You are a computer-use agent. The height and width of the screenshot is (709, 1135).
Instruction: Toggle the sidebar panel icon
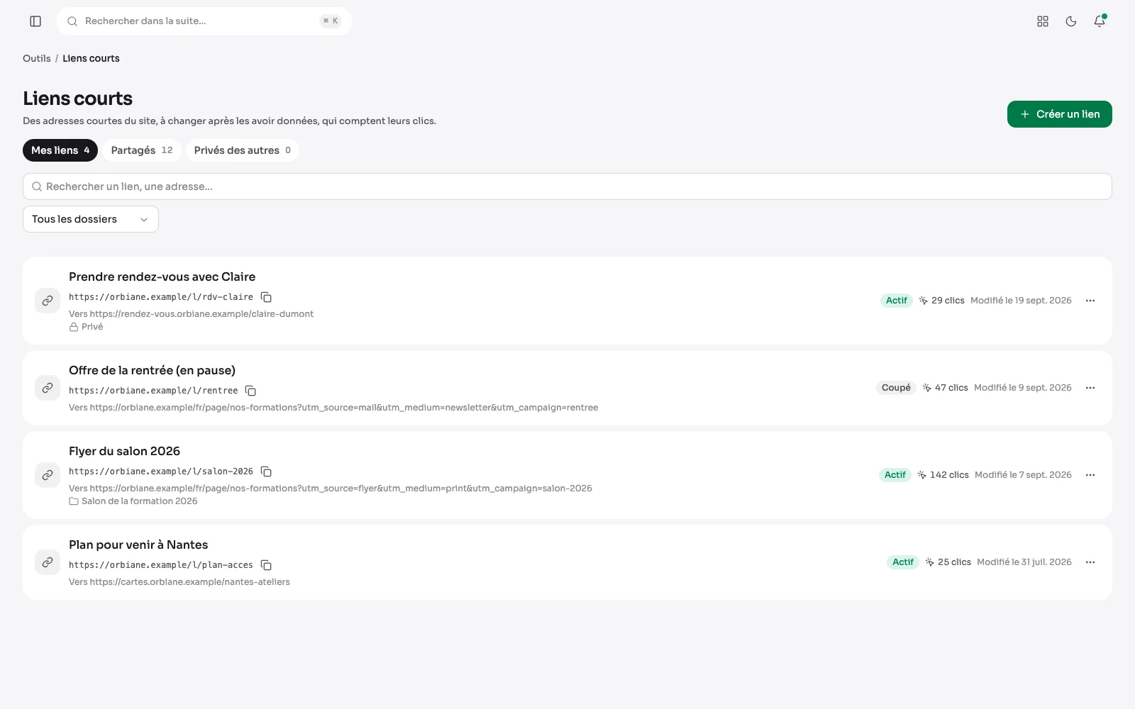(x=35, y=21)
